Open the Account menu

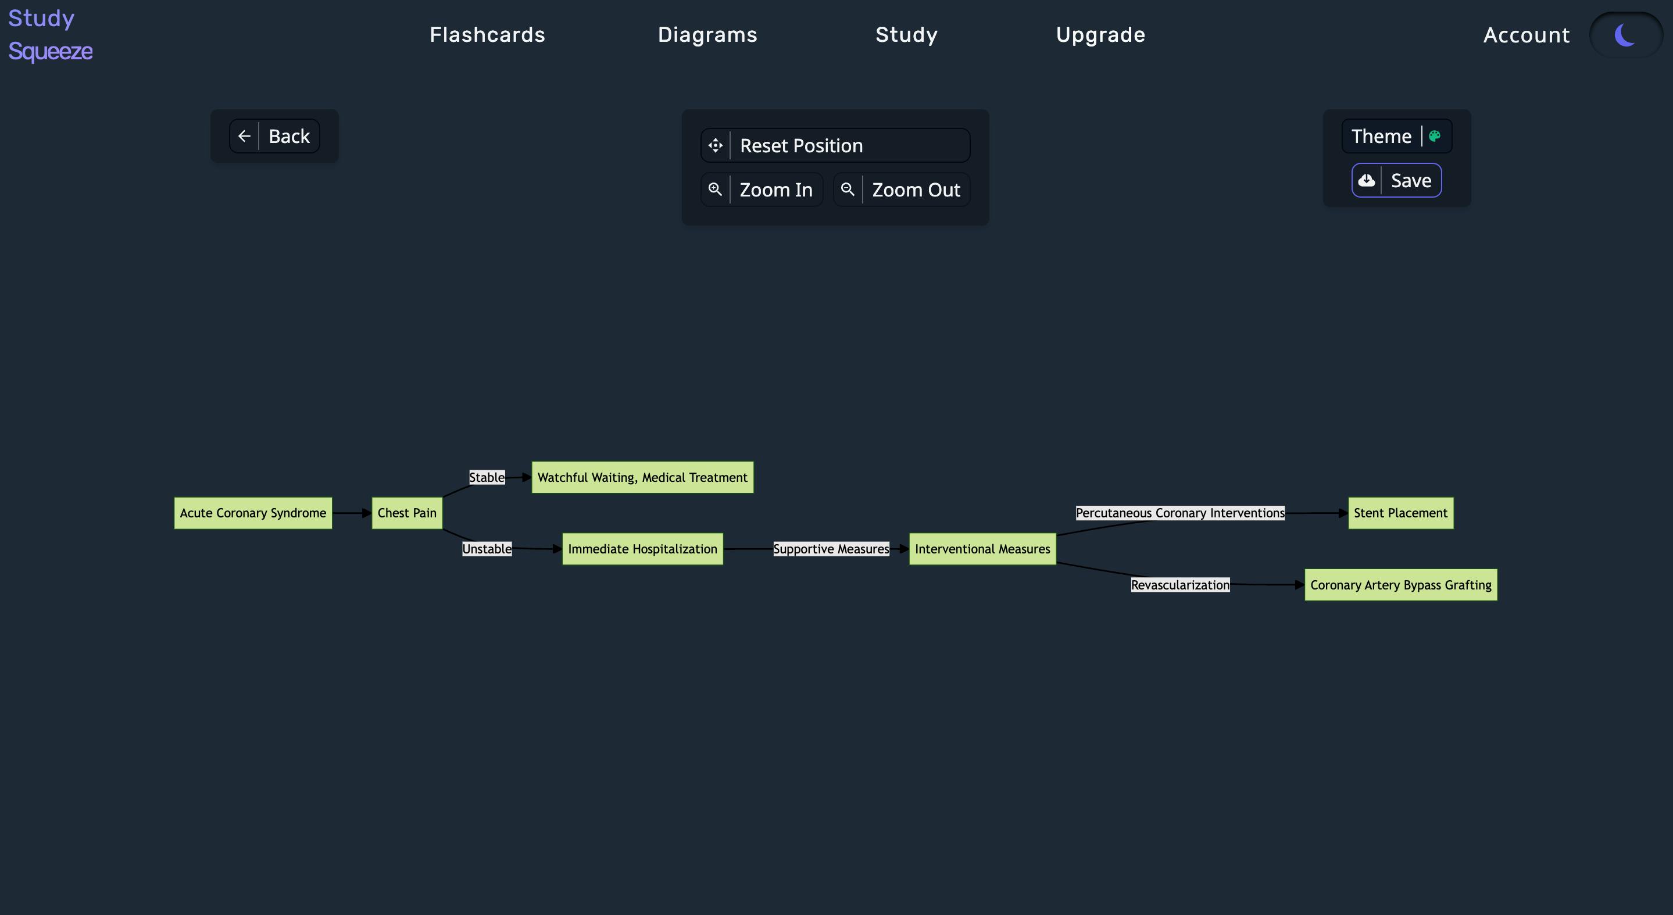point(1527,34)
